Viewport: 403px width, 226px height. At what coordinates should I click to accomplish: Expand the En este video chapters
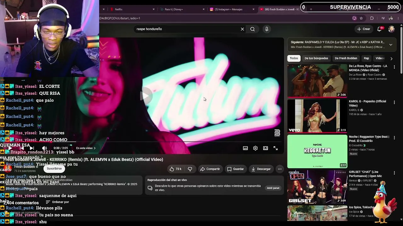pyautogui.click(x=86, y=148)
